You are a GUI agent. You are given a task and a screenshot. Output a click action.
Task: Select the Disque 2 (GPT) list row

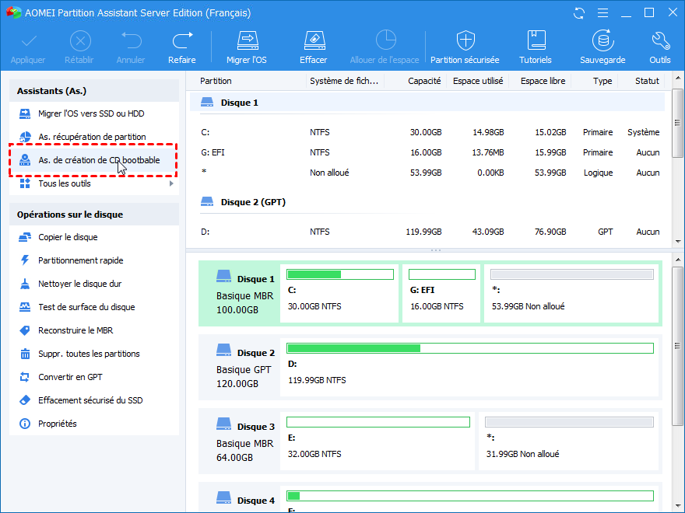pyautogui.click(x=427, y=202)
